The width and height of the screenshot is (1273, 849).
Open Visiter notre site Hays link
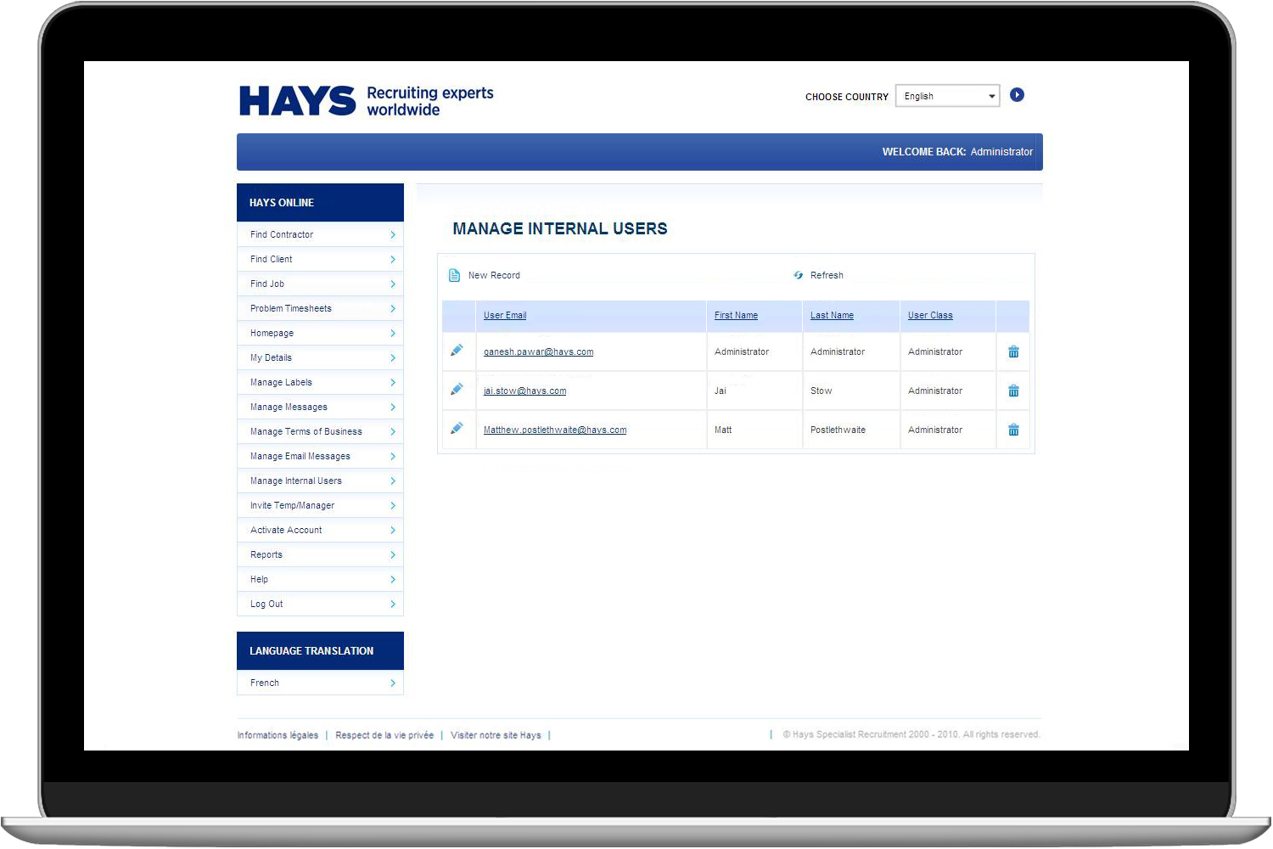(x=496, y=735)
